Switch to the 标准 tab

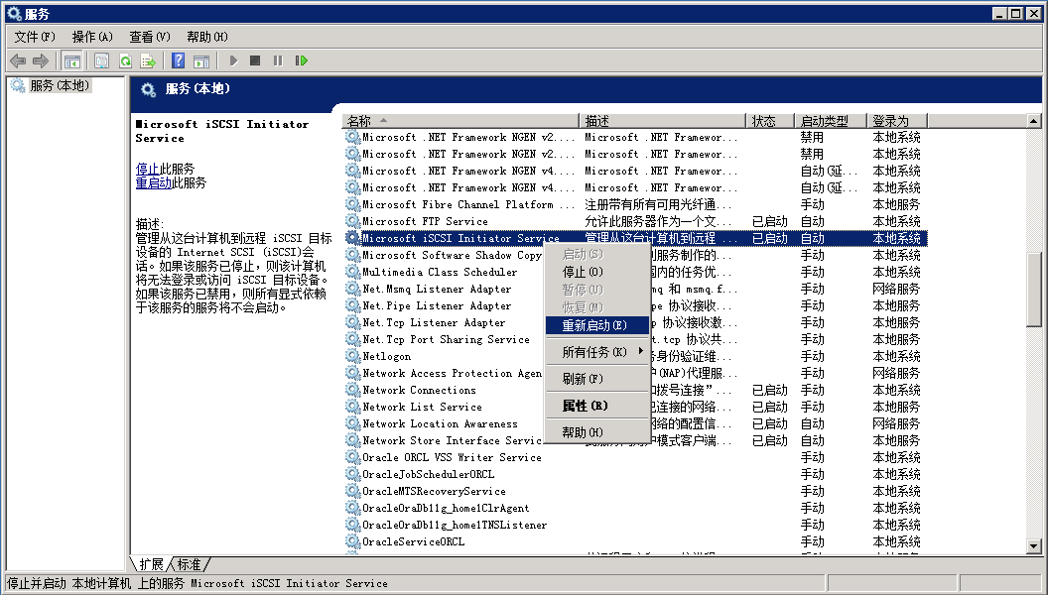tap(188, 563)
